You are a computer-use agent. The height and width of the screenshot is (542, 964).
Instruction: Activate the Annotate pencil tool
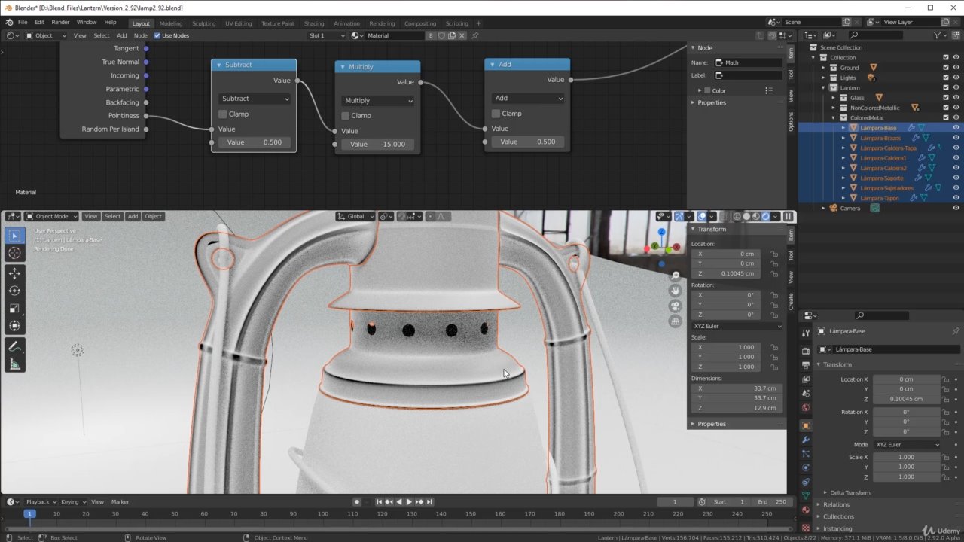pos(14,346)
